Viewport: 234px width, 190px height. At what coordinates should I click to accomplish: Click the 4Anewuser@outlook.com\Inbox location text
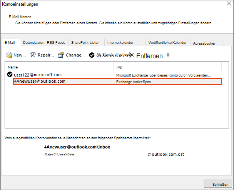click(77, 147)
